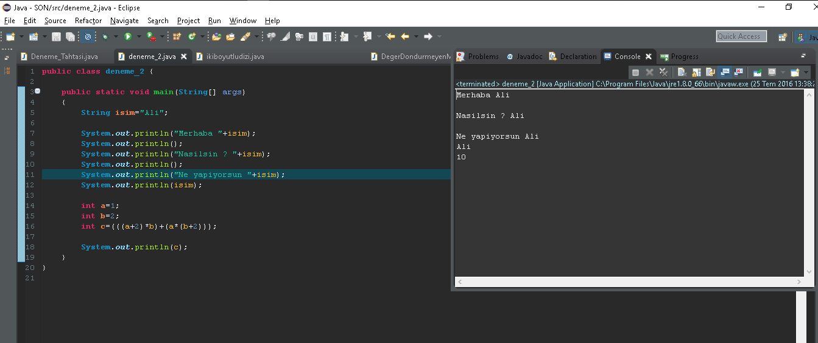Click the Back navigation yellow arrow
818x343 pixels.
click(405, 36)
